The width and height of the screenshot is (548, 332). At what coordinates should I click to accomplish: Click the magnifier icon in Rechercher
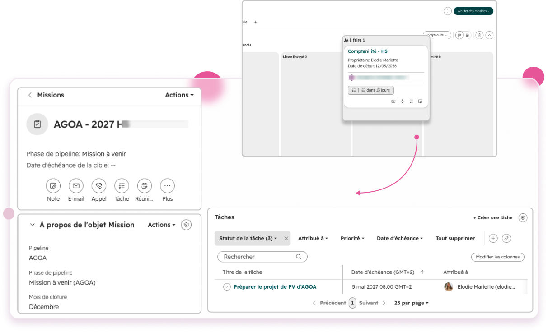tap(299, 257)
